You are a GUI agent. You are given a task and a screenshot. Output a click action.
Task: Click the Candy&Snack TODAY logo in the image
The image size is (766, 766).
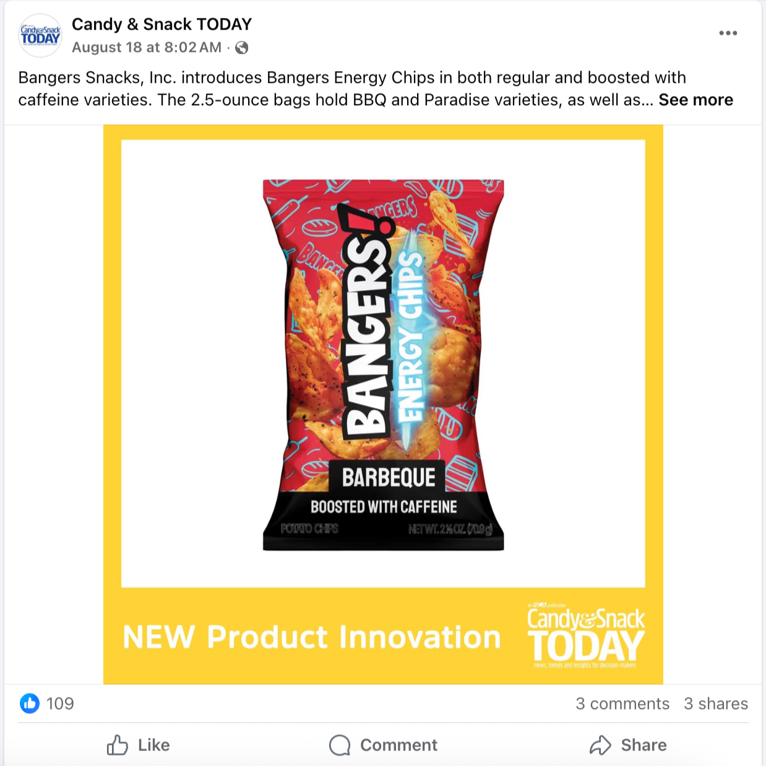pyautogui.click(x=585, y=635)
